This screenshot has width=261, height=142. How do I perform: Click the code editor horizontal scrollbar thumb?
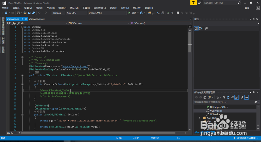click(x=98, y=133)
